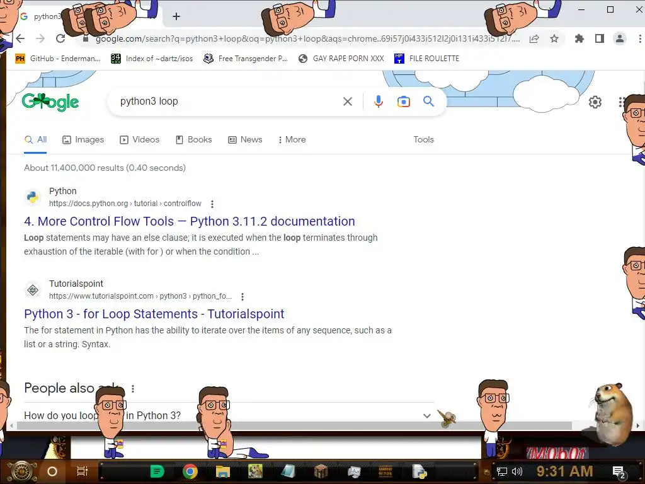The width and height of the screenshot is (645, 484).
Task: Open File Explorer from taskbar
Action: pyautogui.click(x=222, y=471)
